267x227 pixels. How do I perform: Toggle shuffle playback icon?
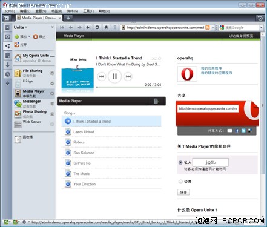click(x=154, y=59)
